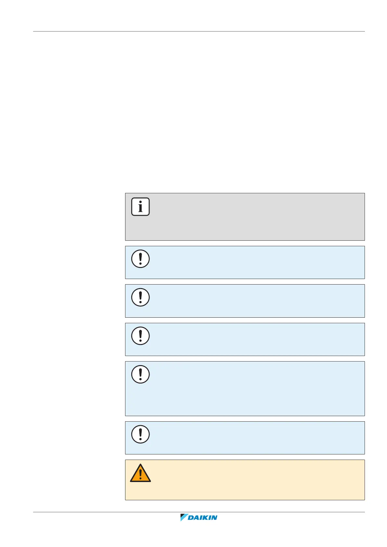Click the DAIKIN wordmark text in the footer
Viewport: 387px width, 547px height.
pos(203,518)
